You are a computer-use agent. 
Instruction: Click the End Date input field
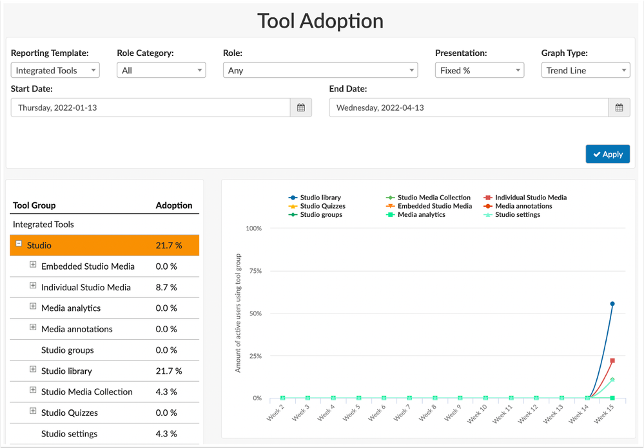469,107
